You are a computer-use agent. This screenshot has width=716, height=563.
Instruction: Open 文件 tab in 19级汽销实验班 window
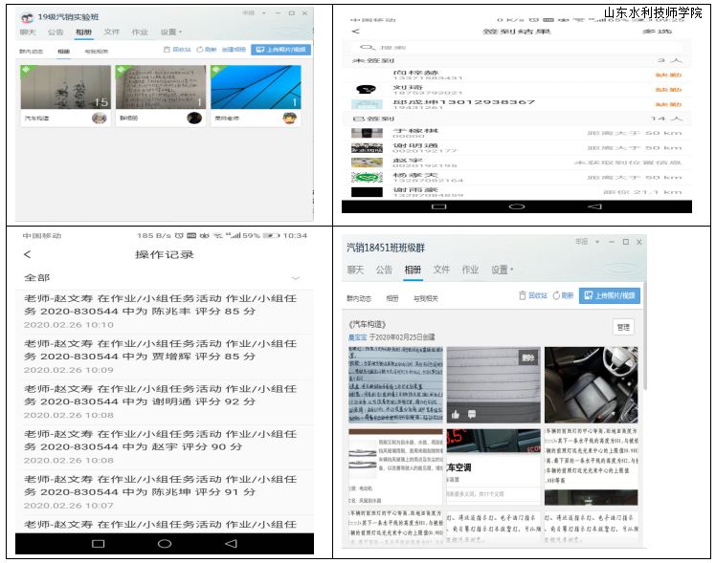[x=111, y=32]
